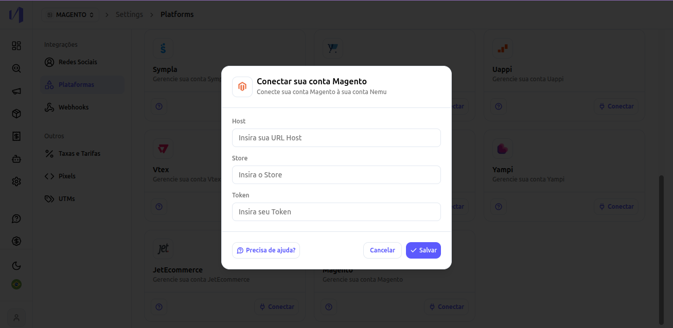Click the help icon on Uappi card

point(499,106)
